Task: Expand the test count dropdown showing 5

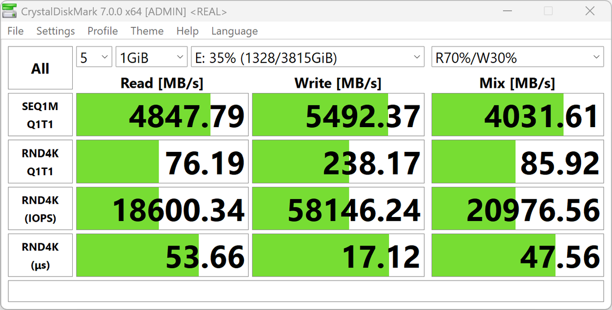Action: (x=94, y=57)
